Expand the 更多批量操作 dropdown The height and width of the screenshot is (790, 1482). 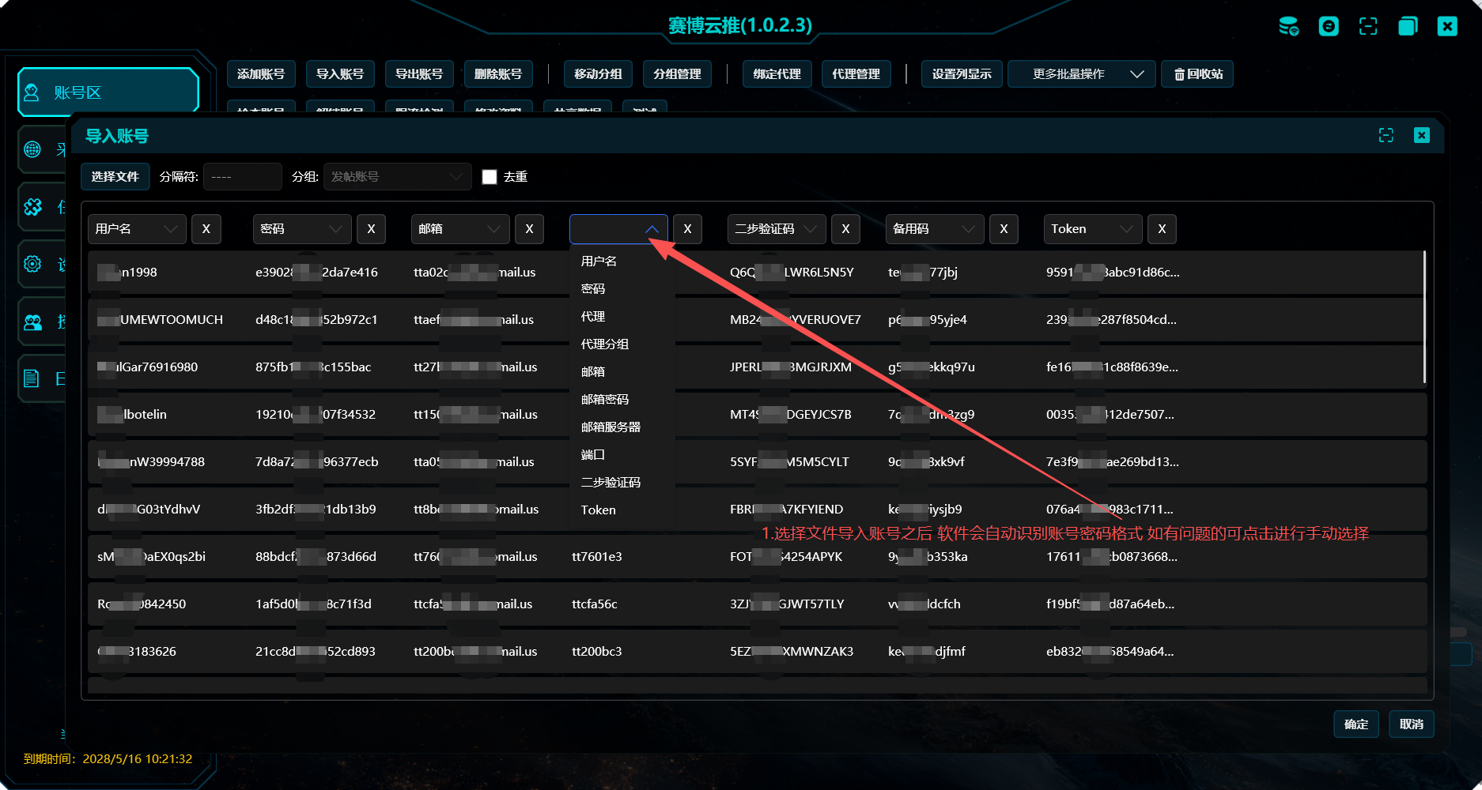coord(1081,74)
